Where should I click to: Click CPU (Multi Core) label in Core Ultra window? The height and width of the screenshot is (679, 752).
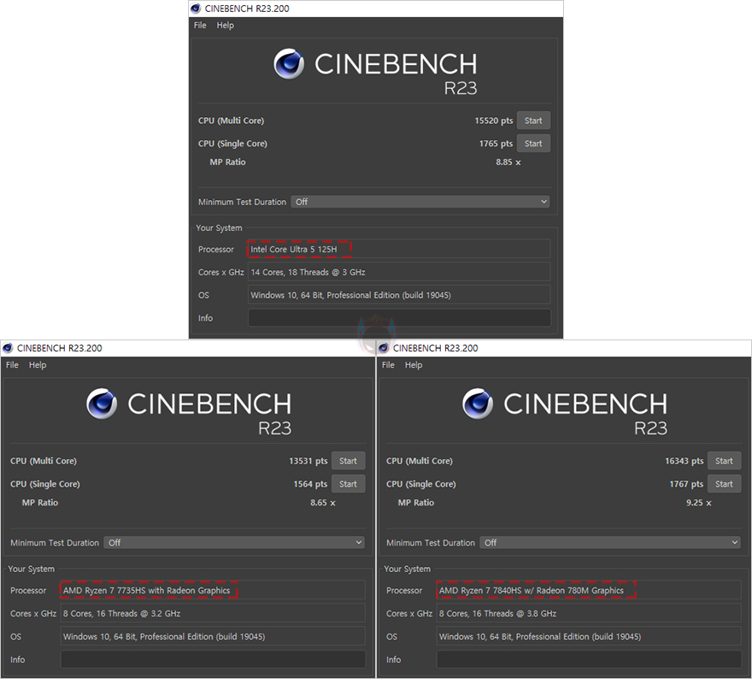tap(232, 121)
